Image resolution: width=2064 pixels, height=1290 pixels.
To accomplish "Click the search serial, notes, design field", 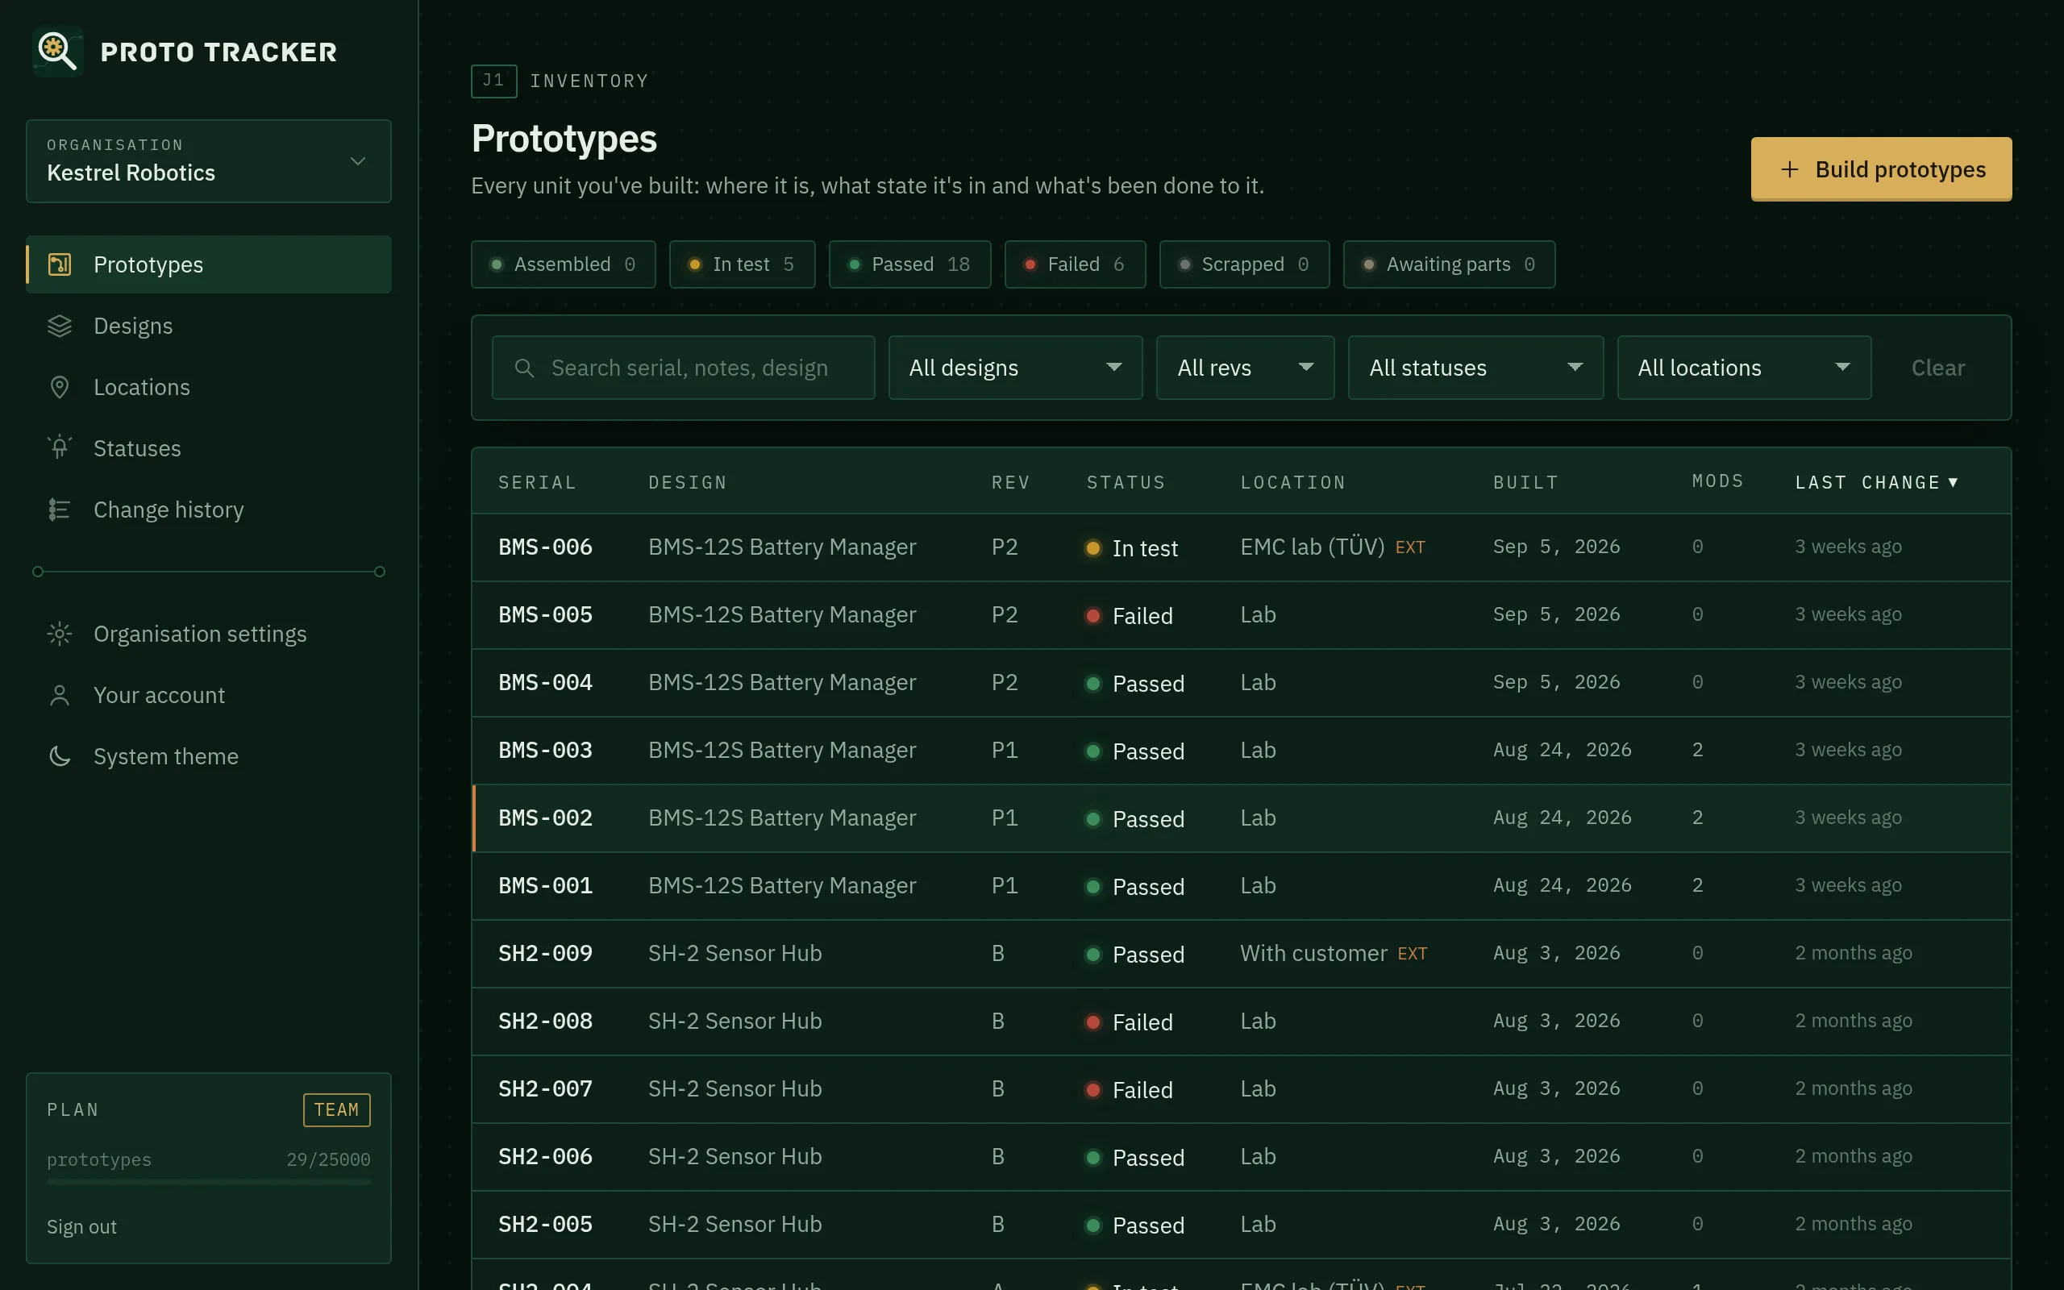I will pyautogui.click(x=683, y=368).
